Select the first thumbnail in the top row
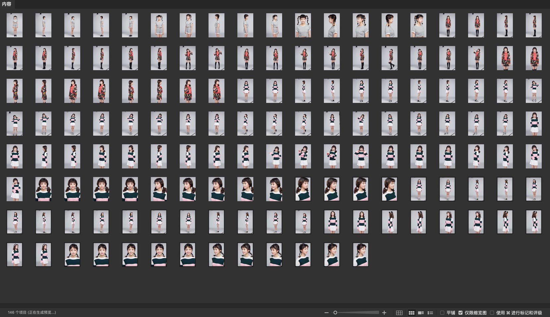This screenshot has width=550, height=317. (x=15, y=25)
